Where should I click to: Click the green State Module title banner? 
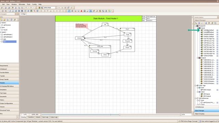[99, 18]
